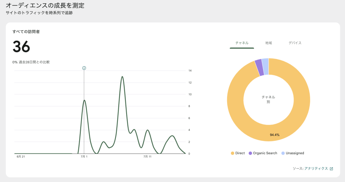Click the チャネル別 label in donut center
Screen dimensions: 345x182
pyautogui.click(x=268, y=99)
